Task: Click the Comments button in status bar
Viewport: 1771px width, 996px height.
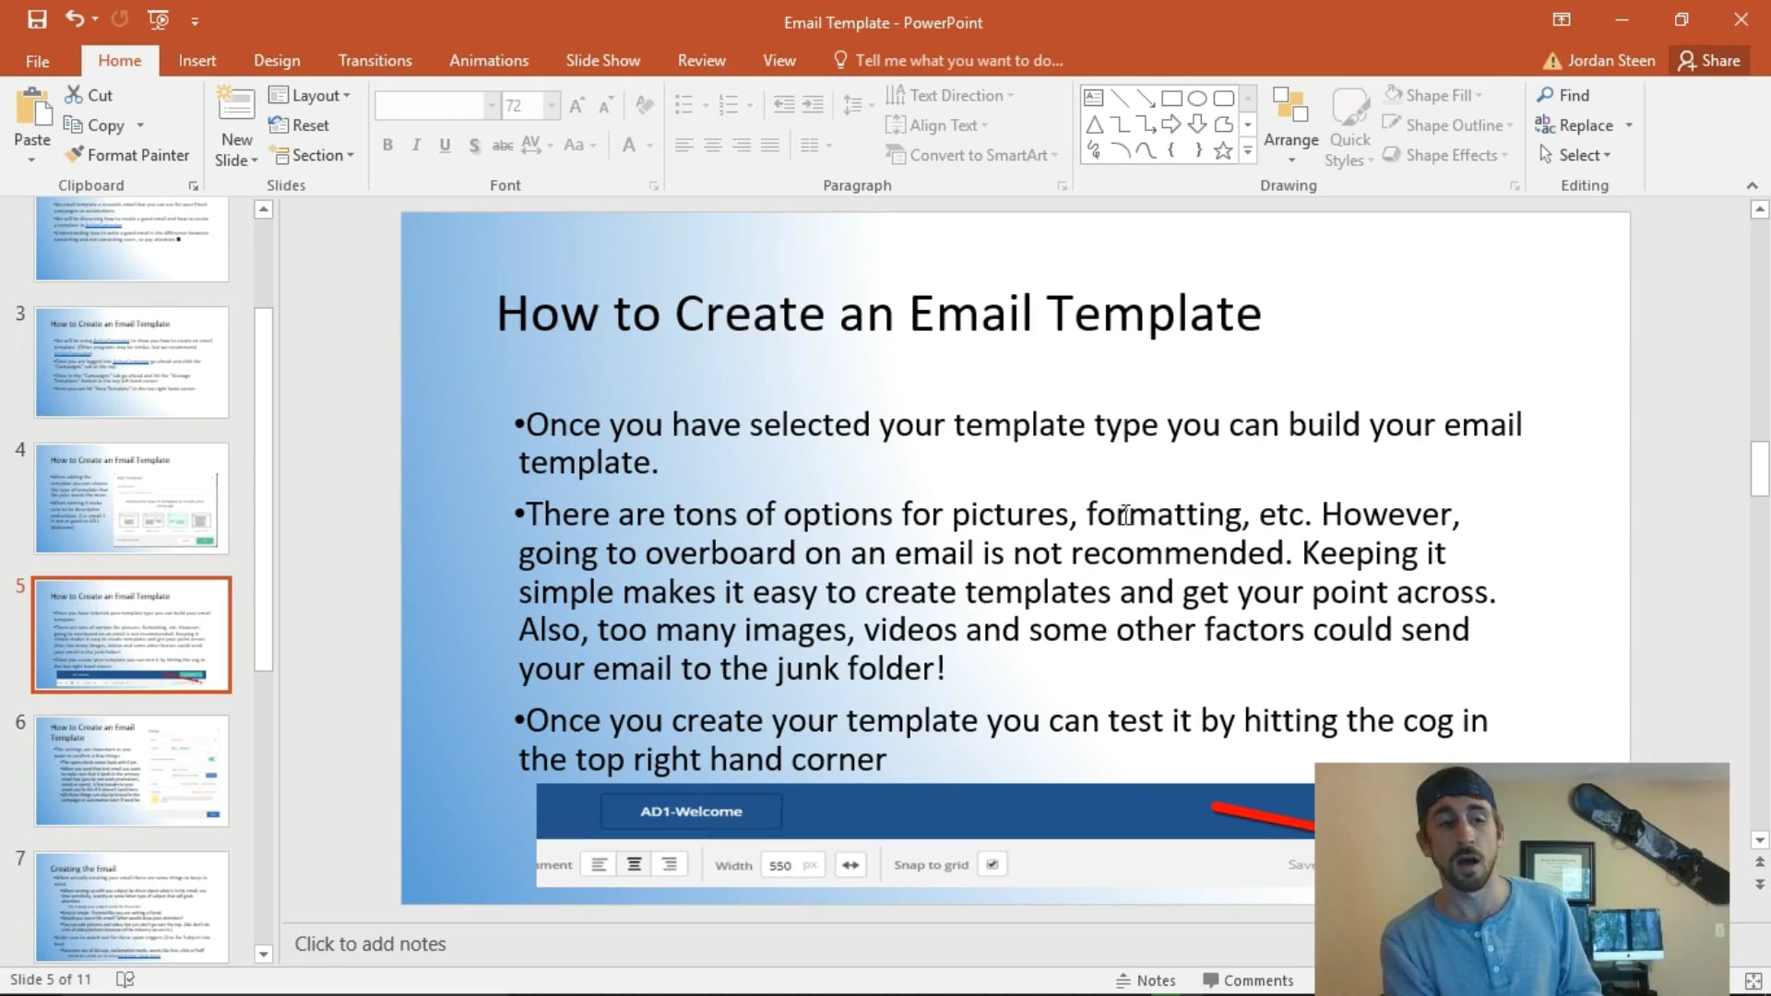Action: point(1248,980)
